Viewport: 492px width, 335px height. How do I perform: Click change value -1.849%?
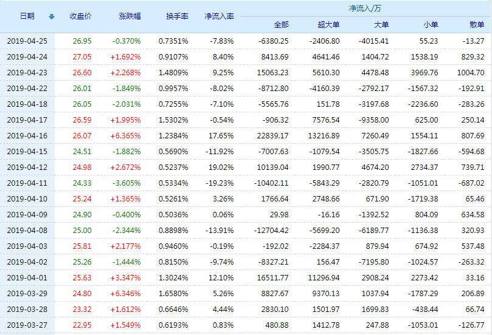(x=126, y=88)
